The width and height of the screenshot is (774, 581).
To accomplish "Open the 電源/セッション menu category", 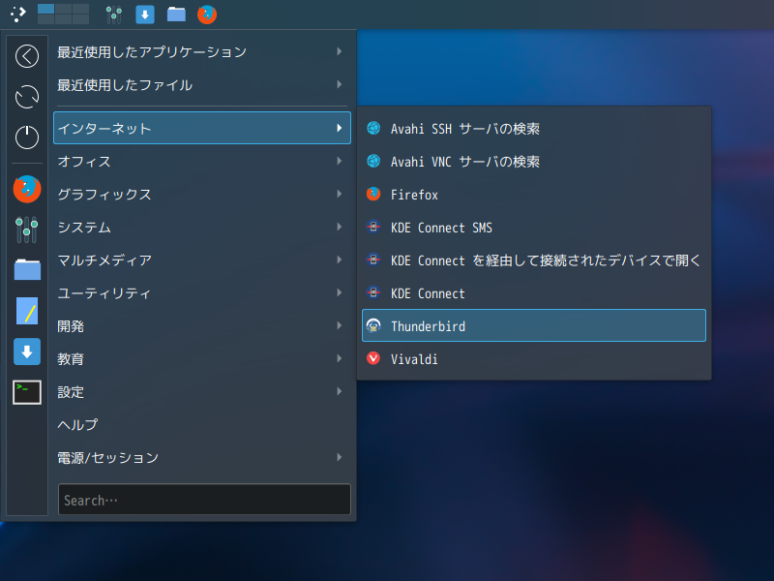I will (202, 457).
